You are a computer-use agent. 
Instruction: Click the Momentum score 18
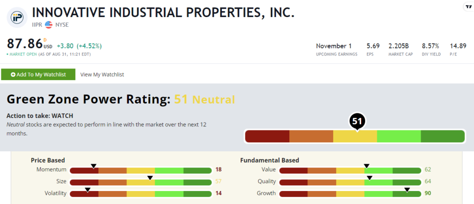(218, 170)
